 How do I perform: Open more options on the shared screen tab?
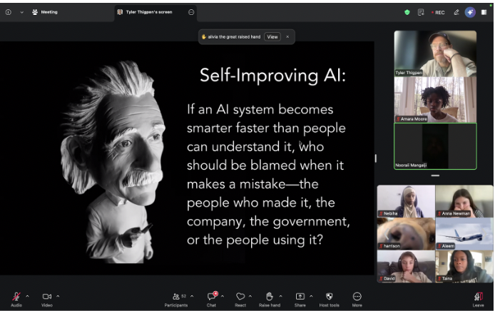point(191,12)
